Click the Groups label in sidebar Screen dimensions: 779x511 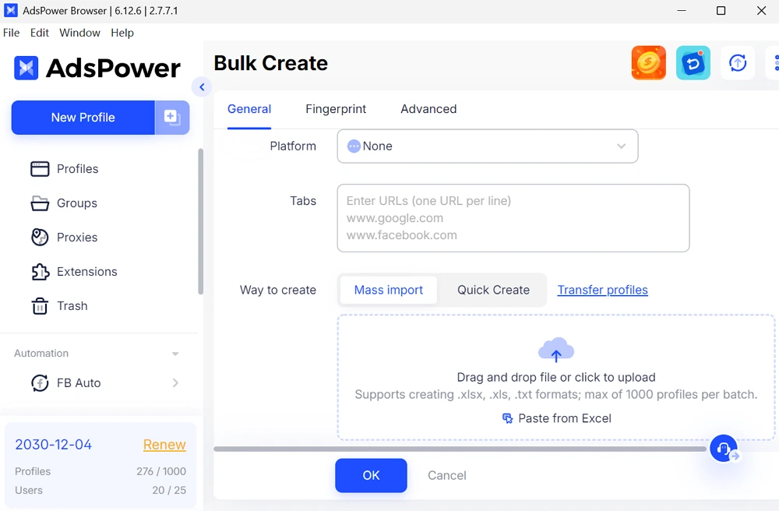[x=77, y=203]
